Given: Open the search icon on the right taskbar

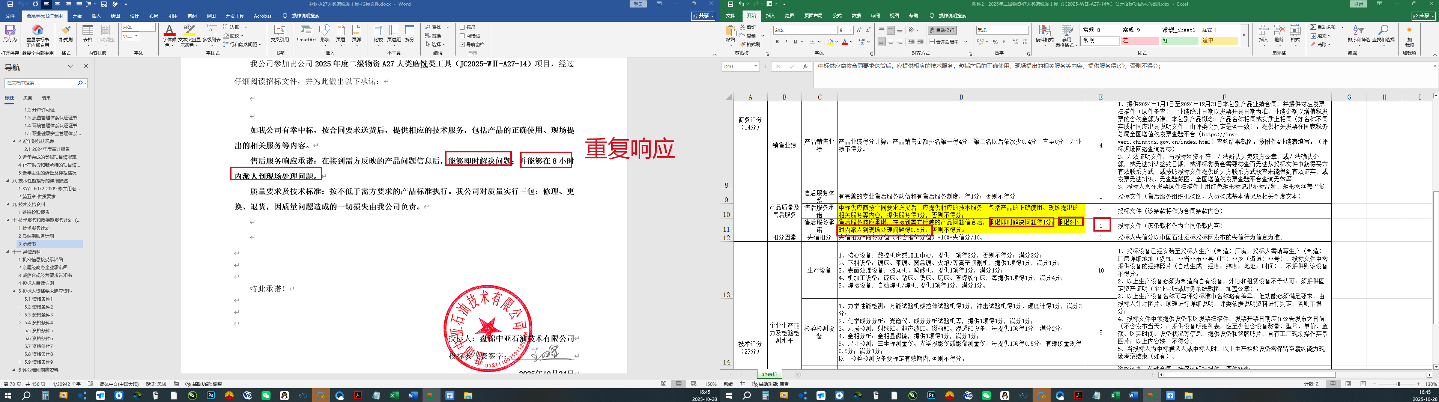Looking at the screenshot, I should pyautogui.click(x=747, y=395).
